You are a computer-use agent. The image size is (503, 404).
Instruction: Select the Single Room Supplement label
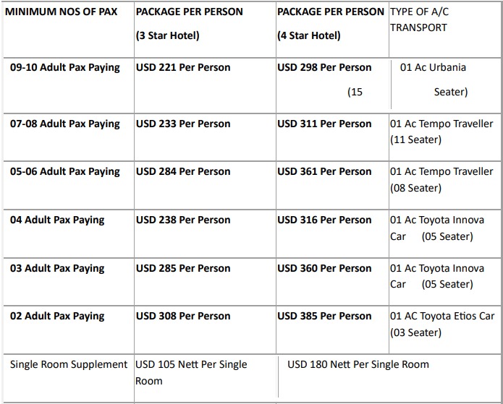[69, 364]
